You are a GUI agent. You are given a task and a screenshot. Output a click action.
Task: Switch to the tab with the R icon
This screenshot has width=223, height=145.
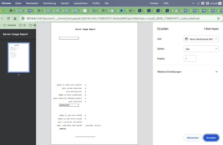[176, 11]
